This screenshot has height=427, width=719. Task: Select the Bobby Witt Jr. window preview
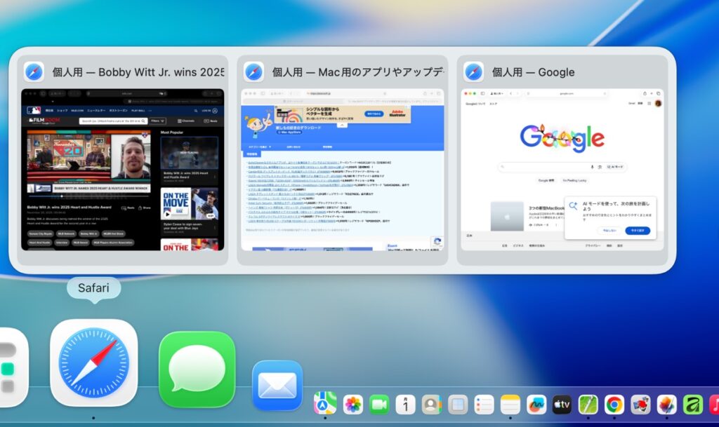pos(123,169)
